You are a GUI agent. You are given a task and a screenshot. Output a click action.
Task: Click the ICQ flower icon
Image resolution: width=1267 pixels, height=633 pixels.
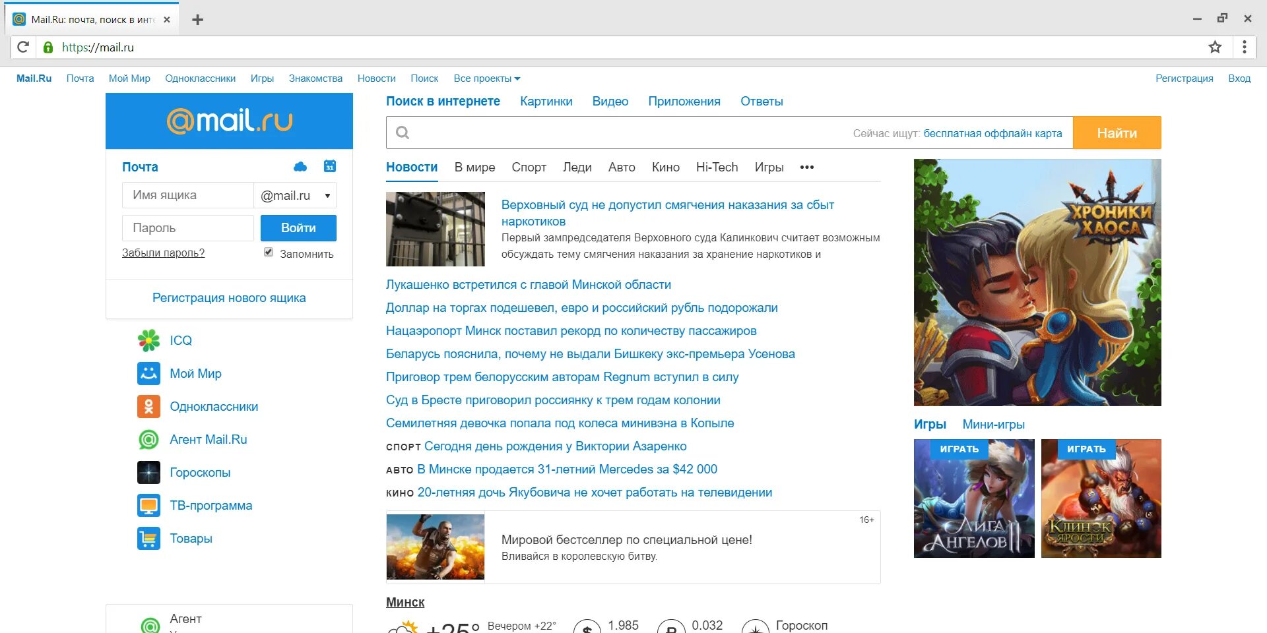point(148,340)
